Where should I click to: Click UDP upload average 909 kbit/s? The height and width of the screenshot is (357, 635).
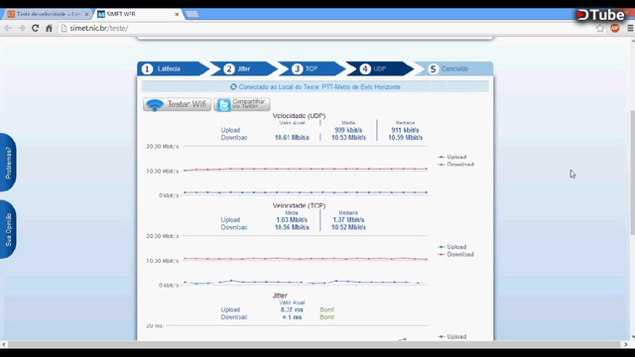[348, 130]
